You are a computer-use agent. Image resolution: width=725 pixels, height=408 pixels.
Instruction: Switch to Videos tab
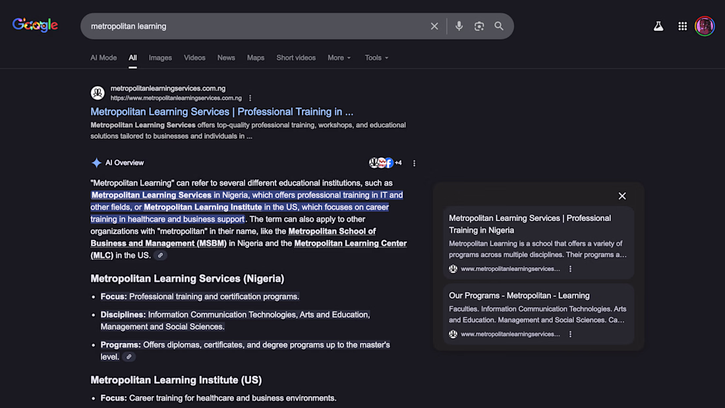[194, 58]
